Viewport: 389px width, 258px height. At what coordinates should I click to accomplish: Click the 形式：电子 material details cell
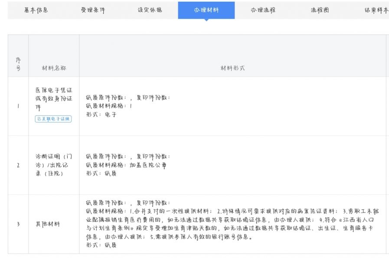(x=101, y=115)
